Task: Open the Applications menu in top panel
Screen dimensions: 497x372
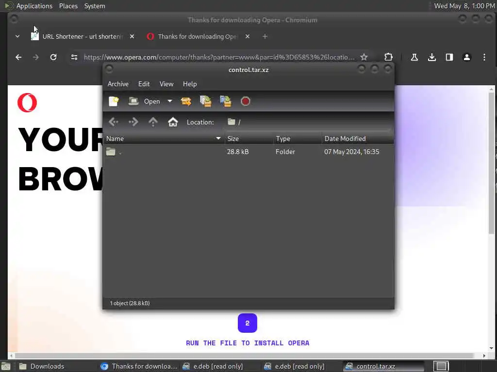Action: (x=34, y=6)
